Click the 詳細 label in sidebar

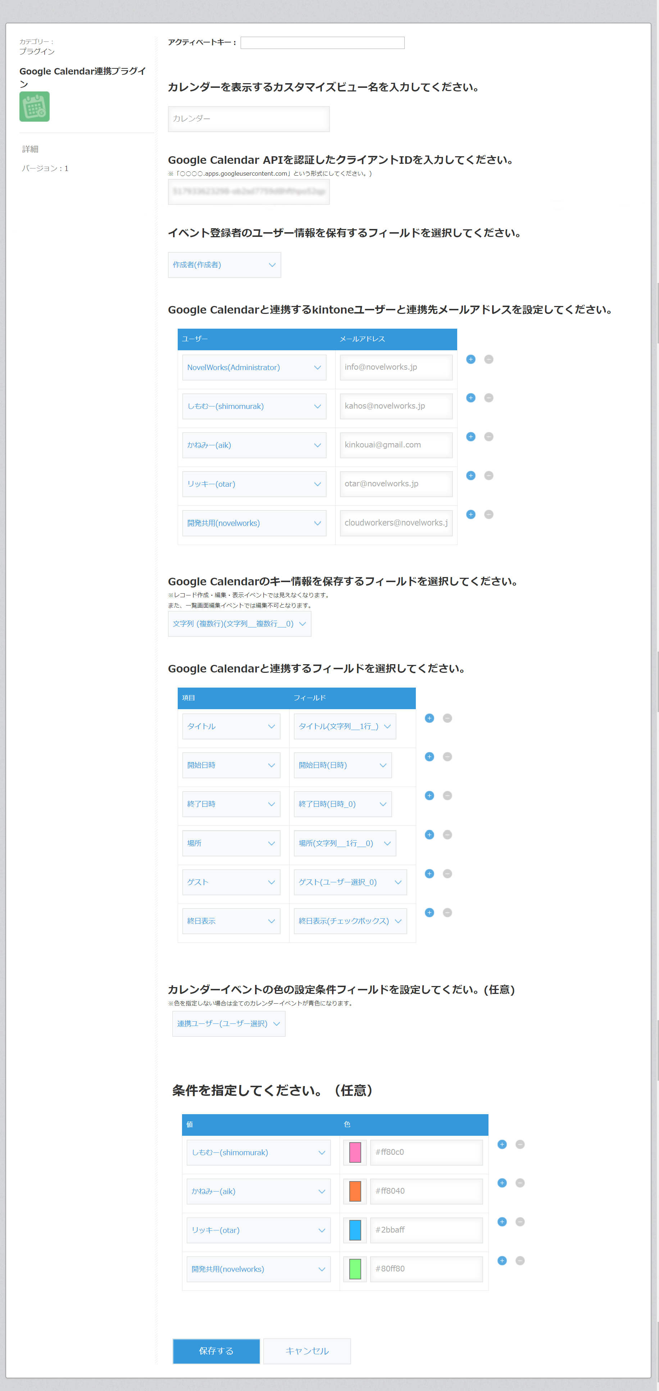[x=30, y=149]
